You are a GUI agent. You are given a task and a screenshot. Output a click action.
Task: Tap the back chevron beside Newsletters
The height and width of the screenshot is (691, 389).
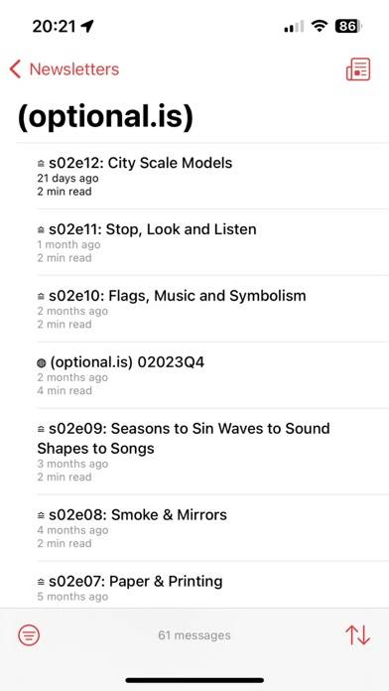(x=15, y=69)
